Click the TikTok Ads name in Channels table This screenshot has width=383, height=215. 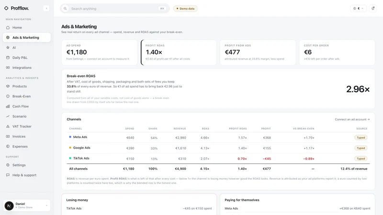coord(81,158)
